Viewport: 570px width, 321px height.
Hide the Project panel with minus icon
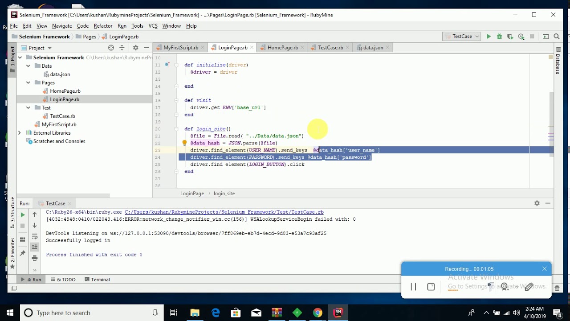point(147,48)
